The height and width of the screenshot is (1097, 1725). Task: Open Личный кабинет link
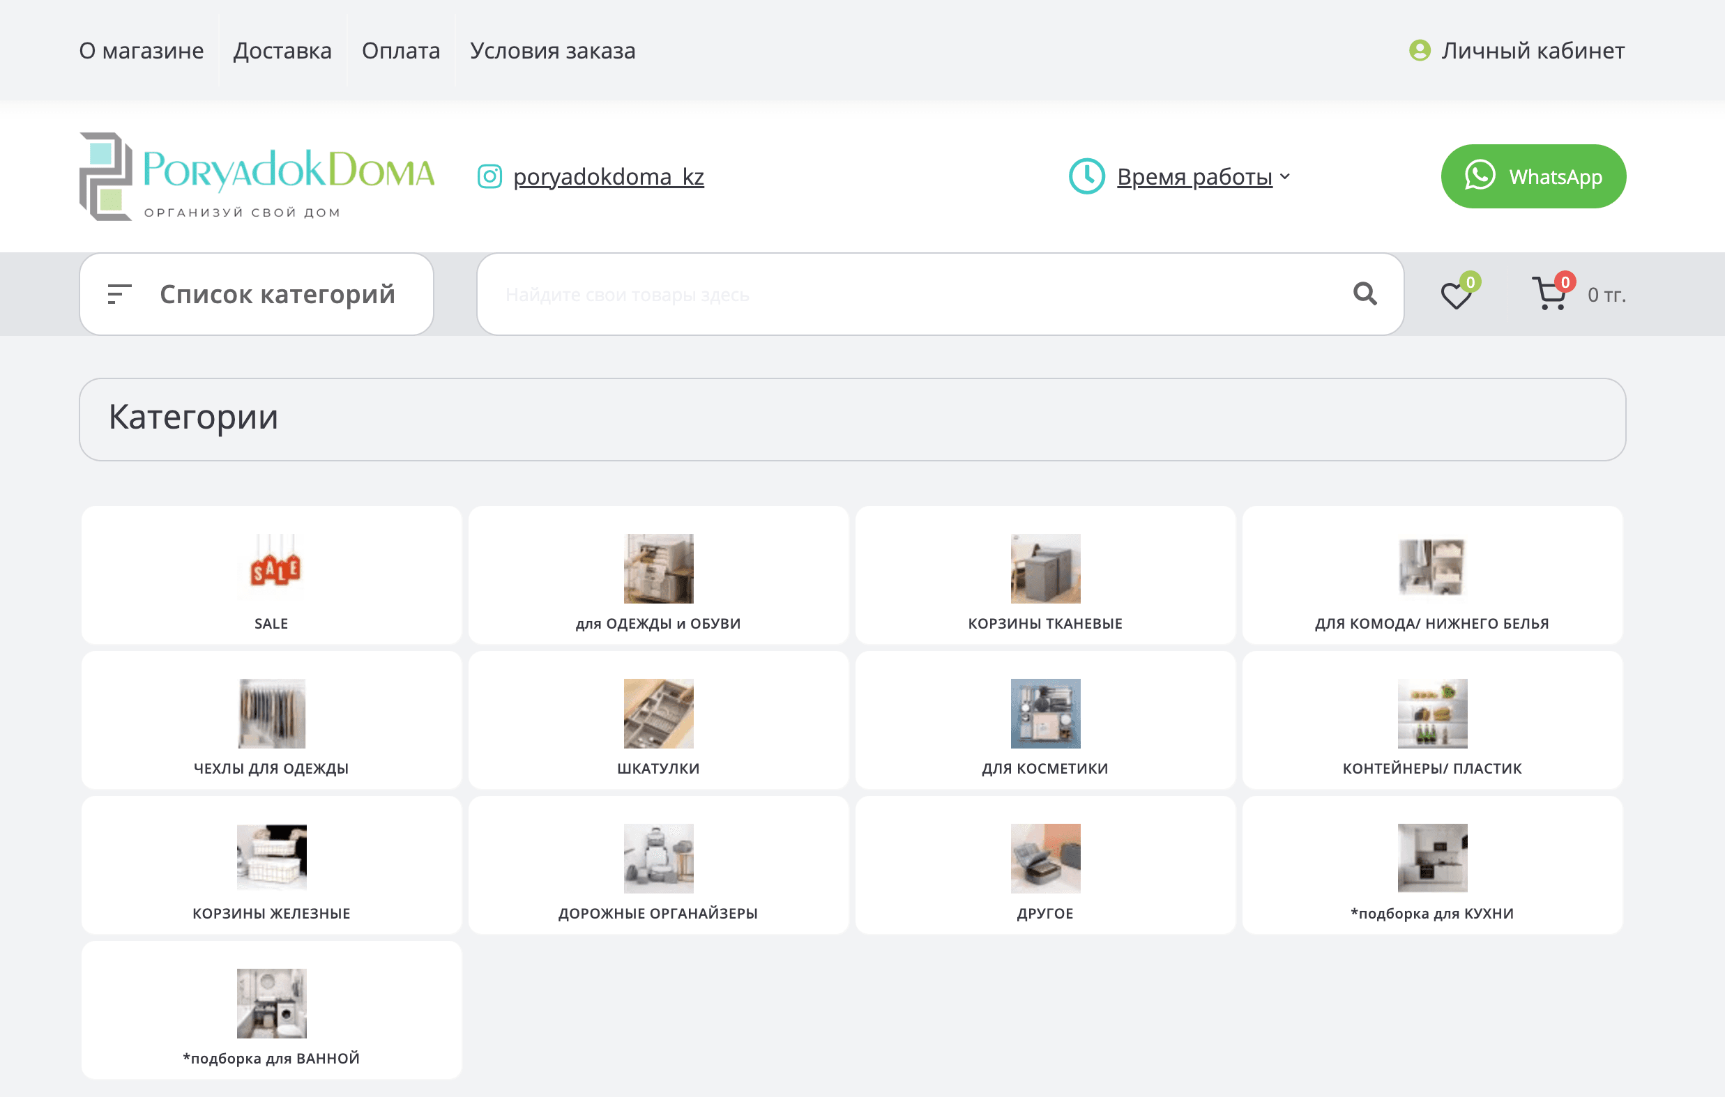1533,51
